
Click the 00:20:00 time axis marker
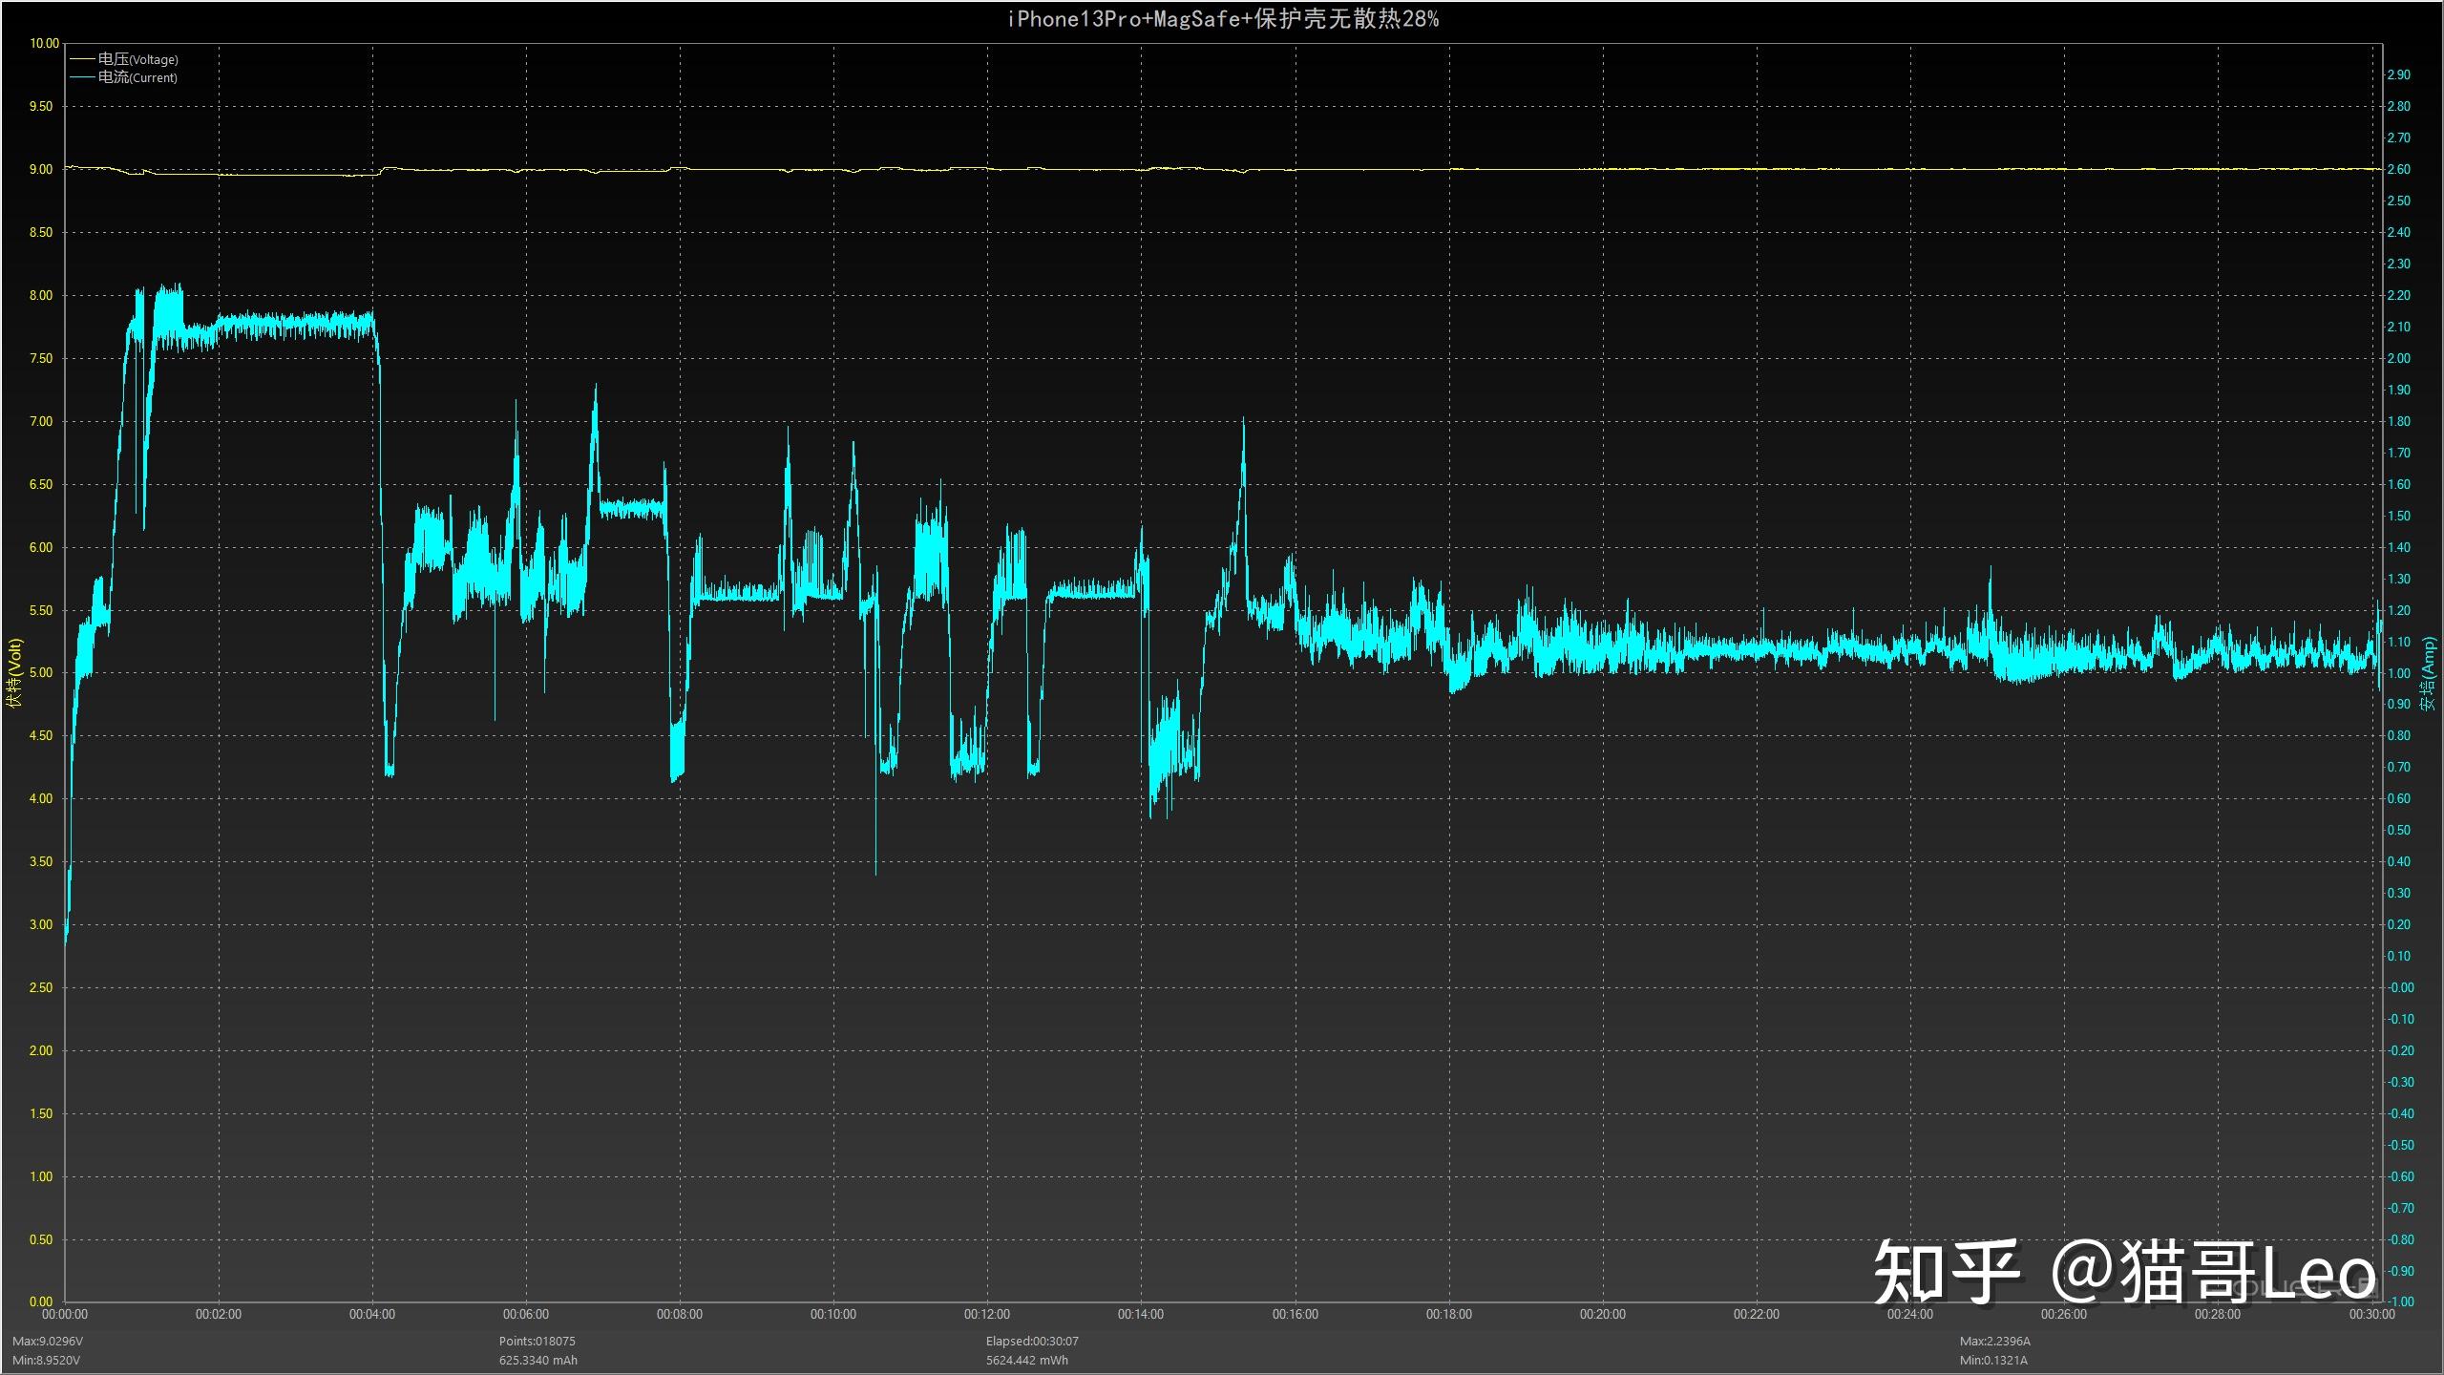coord(1602,1314)
